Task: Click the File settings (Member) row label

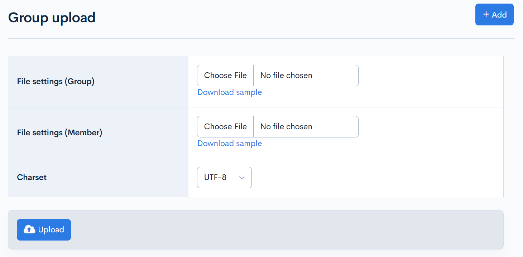Action: pos(59,132)
